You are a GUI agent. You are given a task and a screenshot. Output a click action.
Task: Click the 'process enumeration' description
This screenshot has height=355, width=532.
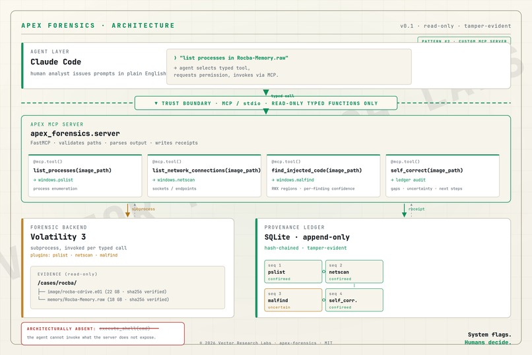coord(55,188)
